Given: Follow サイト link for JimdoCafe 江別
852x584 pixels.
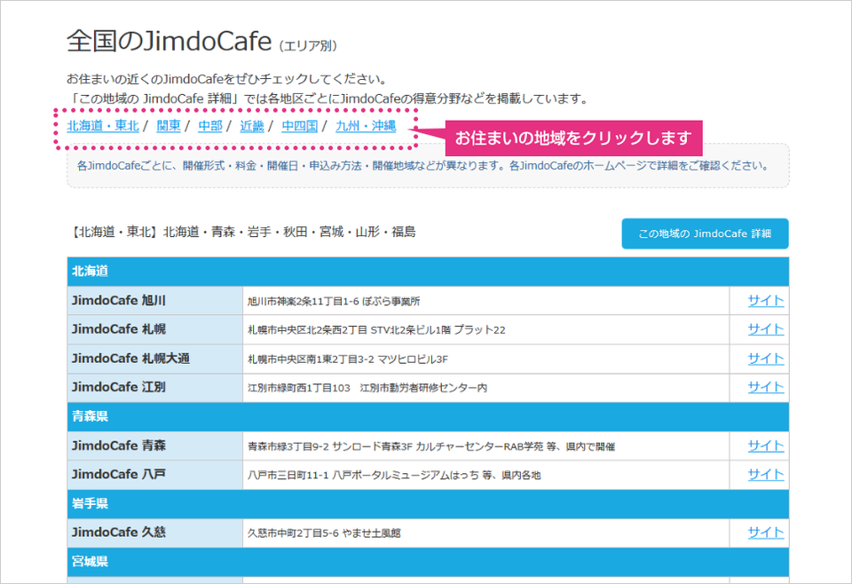Looking at the screenshot, I should pos(766,387).
